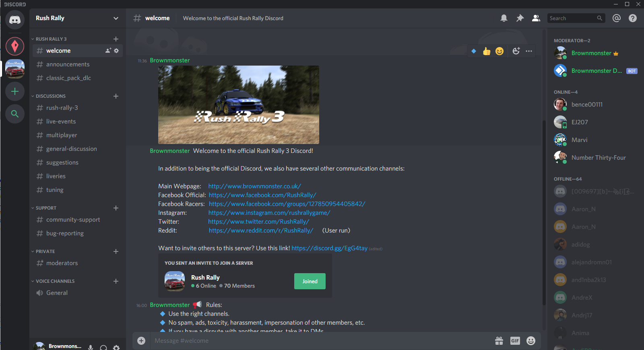Open the general-discussion channel

(x=71, y=149)
